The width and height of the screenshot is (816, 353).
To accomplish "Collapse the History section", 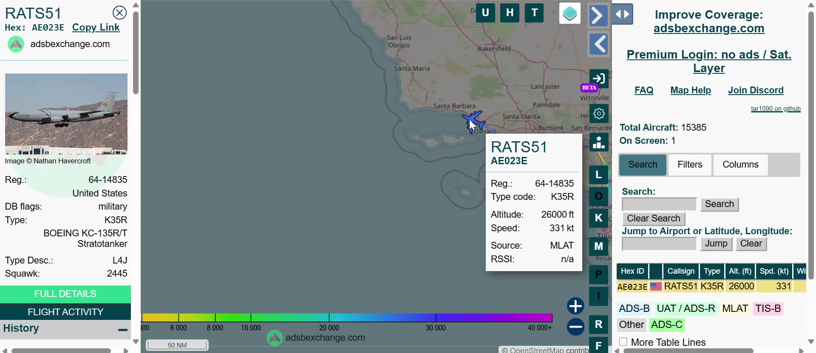I will pos(123,330).
